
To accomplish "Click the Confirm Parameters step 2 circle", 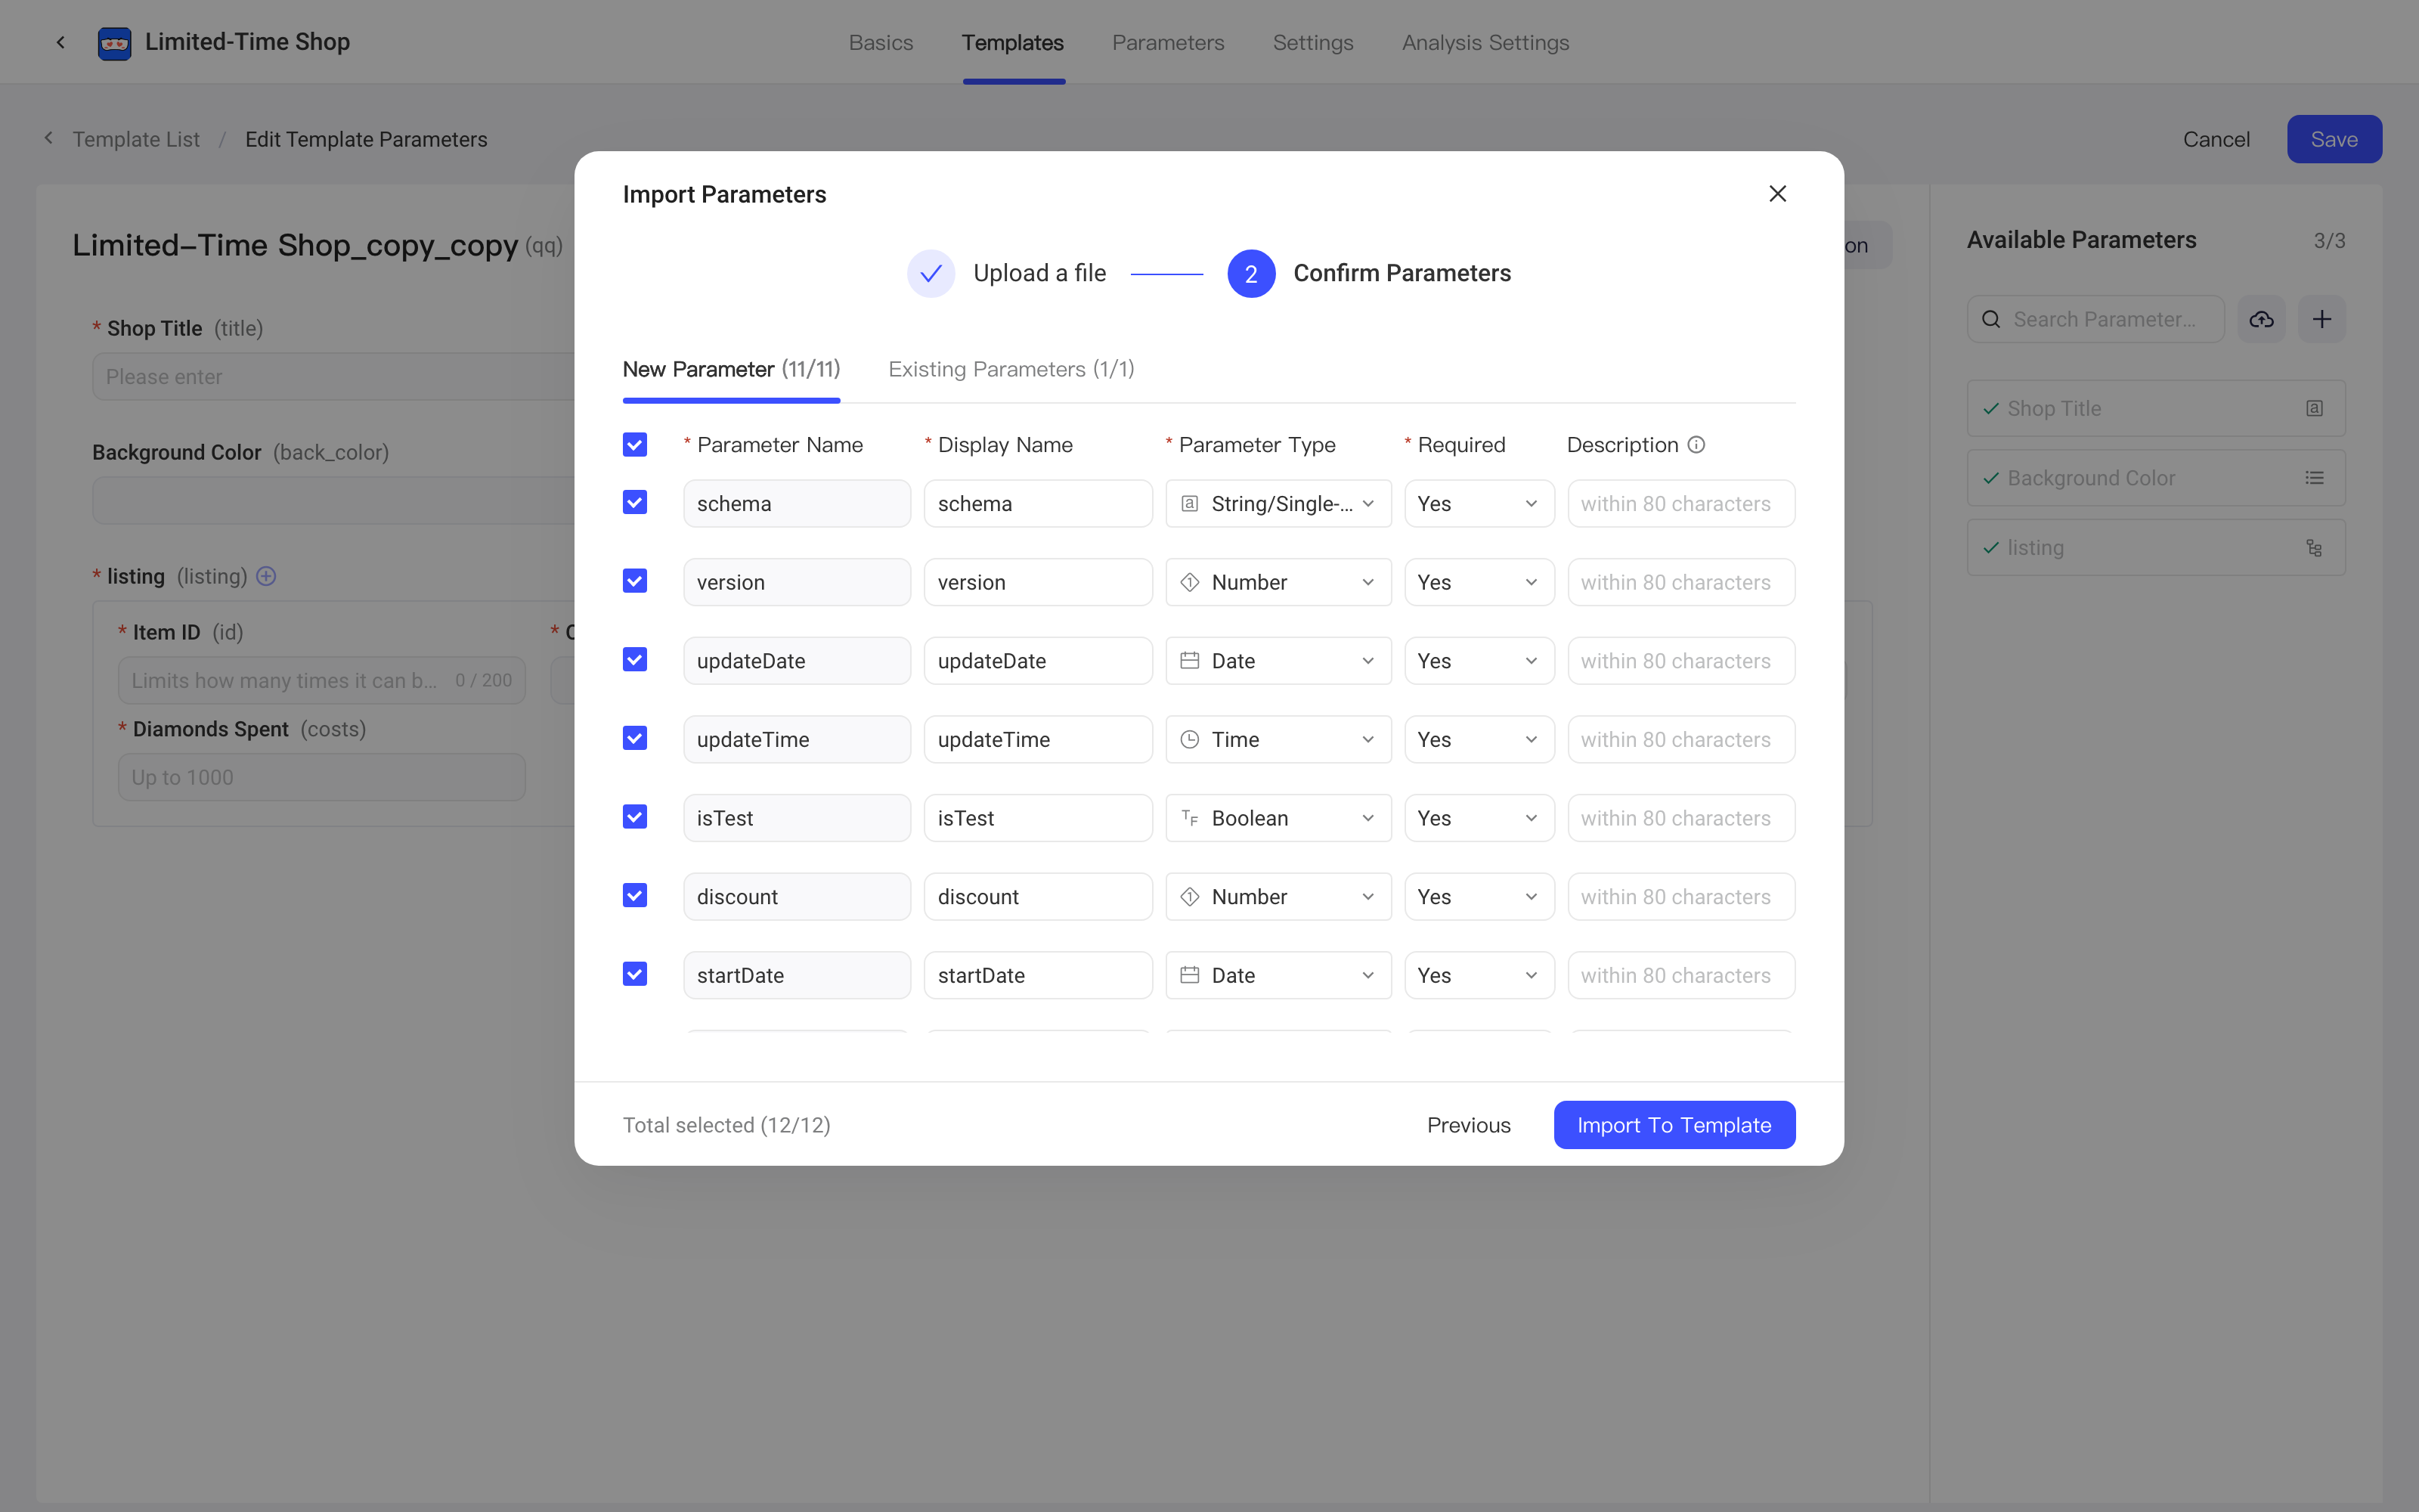I will click(x=1250, y=273).
